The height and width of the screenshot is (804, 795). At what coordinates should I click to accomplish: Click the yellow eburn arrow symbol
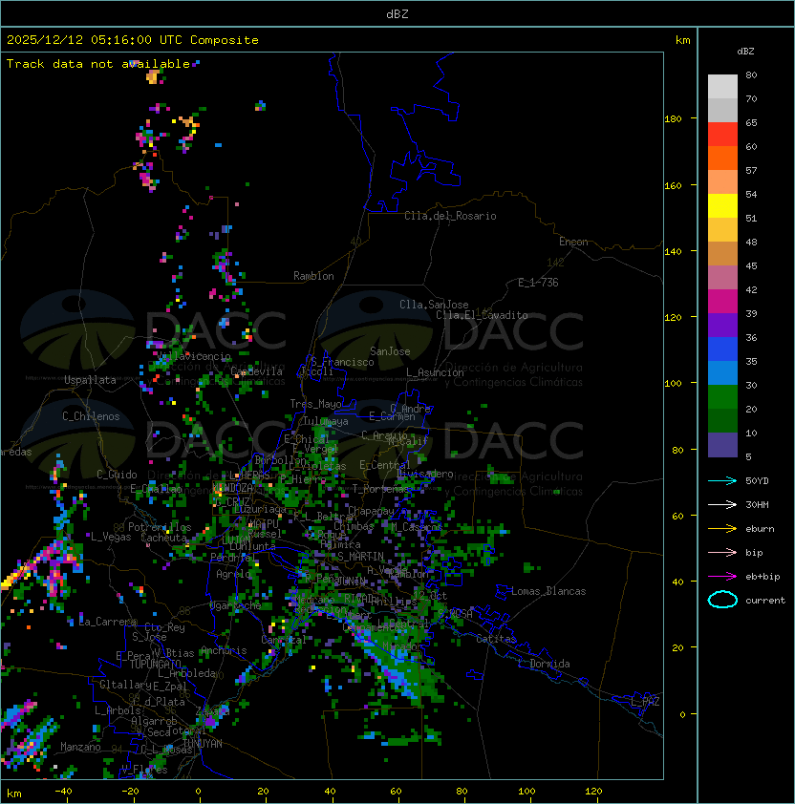[722, 529]
